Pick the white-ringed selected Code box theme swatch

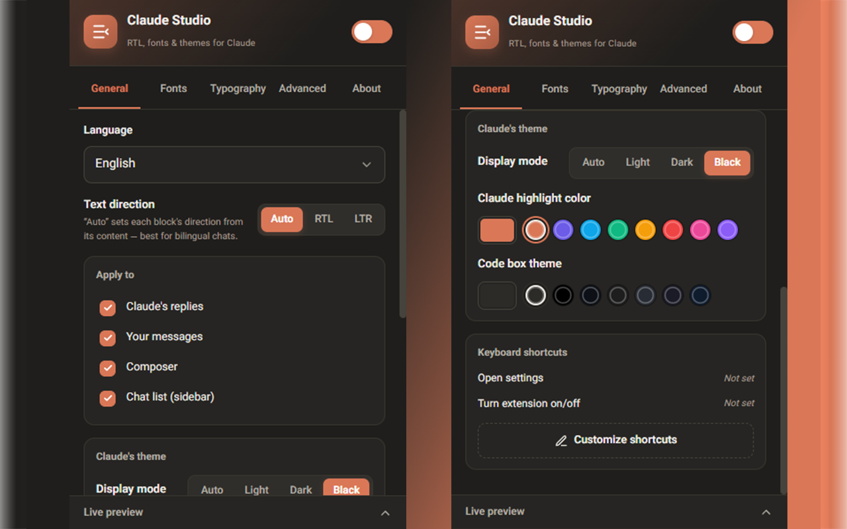coord(536,295)
